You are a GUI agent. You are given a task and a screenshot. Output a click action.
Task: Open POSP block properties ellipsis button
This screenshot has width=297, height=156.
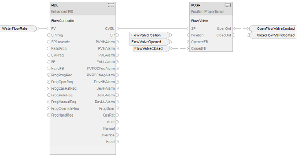[228, 5]
